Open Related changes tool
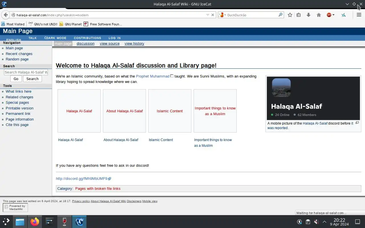The width and height of the screenshot is (365, 228). pyautogui.click(x=19, y=97)
